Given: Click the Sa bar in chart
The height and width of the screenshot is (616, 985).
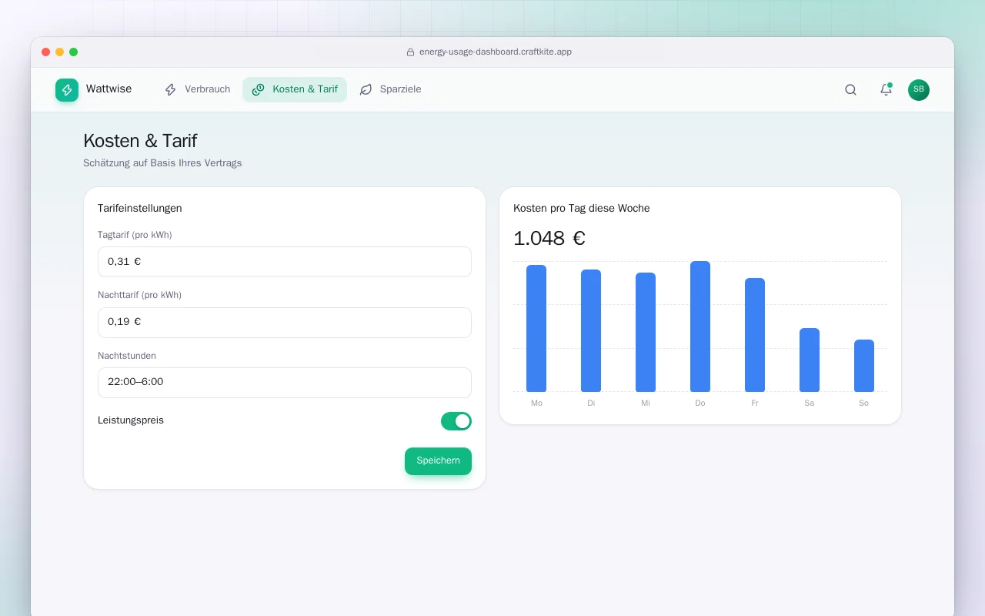Looking at the screenshot, I should [x=810, y=360].
